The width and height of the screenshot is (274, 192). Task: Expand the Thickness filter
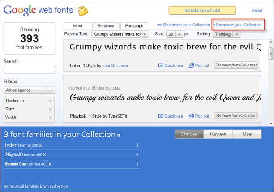(x=29, y=101)
